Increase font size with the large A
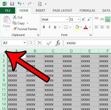 click(83, 19)
